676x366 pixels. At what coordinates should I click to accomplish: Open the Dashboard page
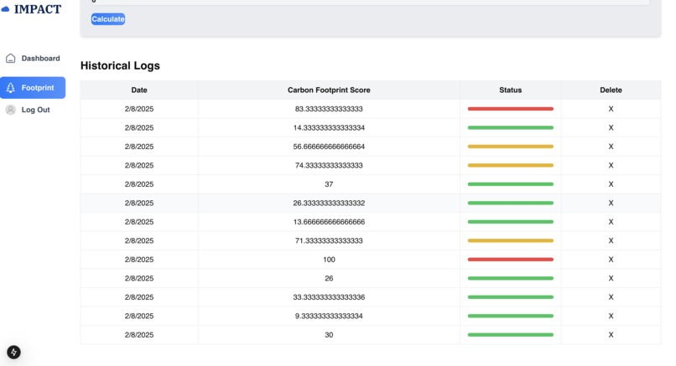point(40,59)
